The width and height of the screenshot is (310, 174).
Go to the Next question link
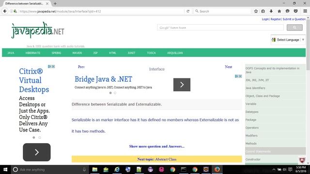(228, 67)
